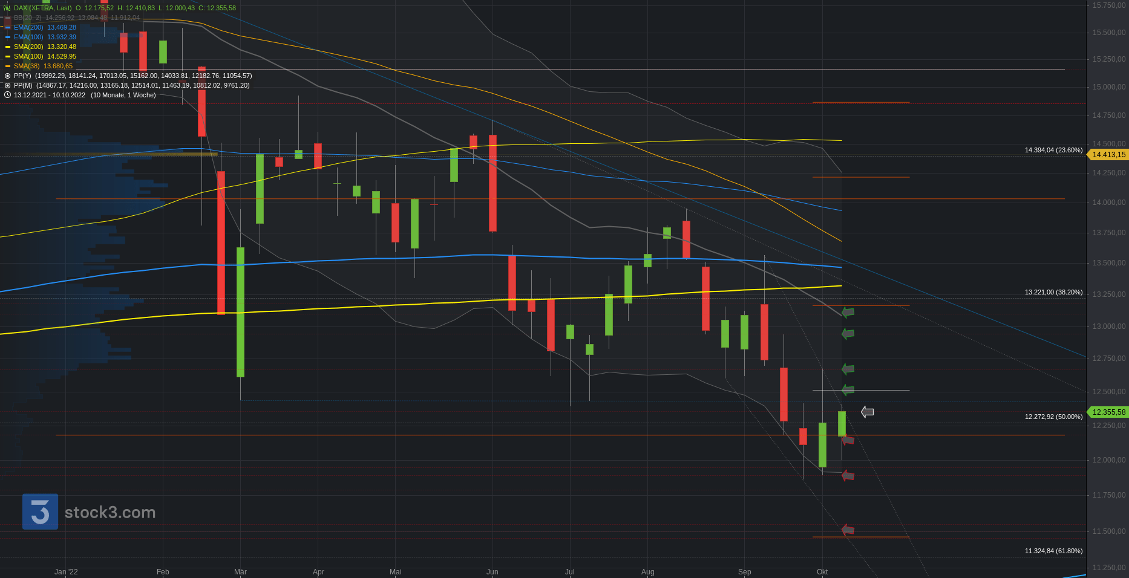The height and width of the screenshot is (578, 1129).
Task: Select the SMA(200) legend entry
Action: coord(28,47)
